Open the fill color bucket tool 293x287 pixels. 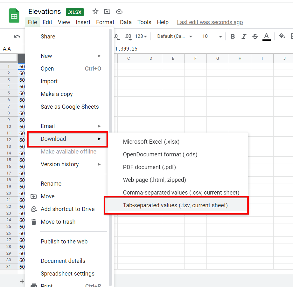[x=282, y=36]
